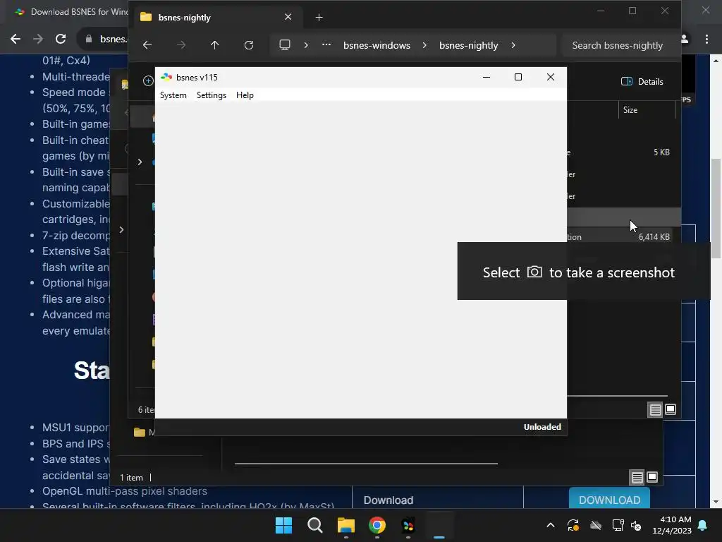The height and width of the screenshot is (542, 722).
Task: Click the "6 items" Explorer status text
Action: 147,410
